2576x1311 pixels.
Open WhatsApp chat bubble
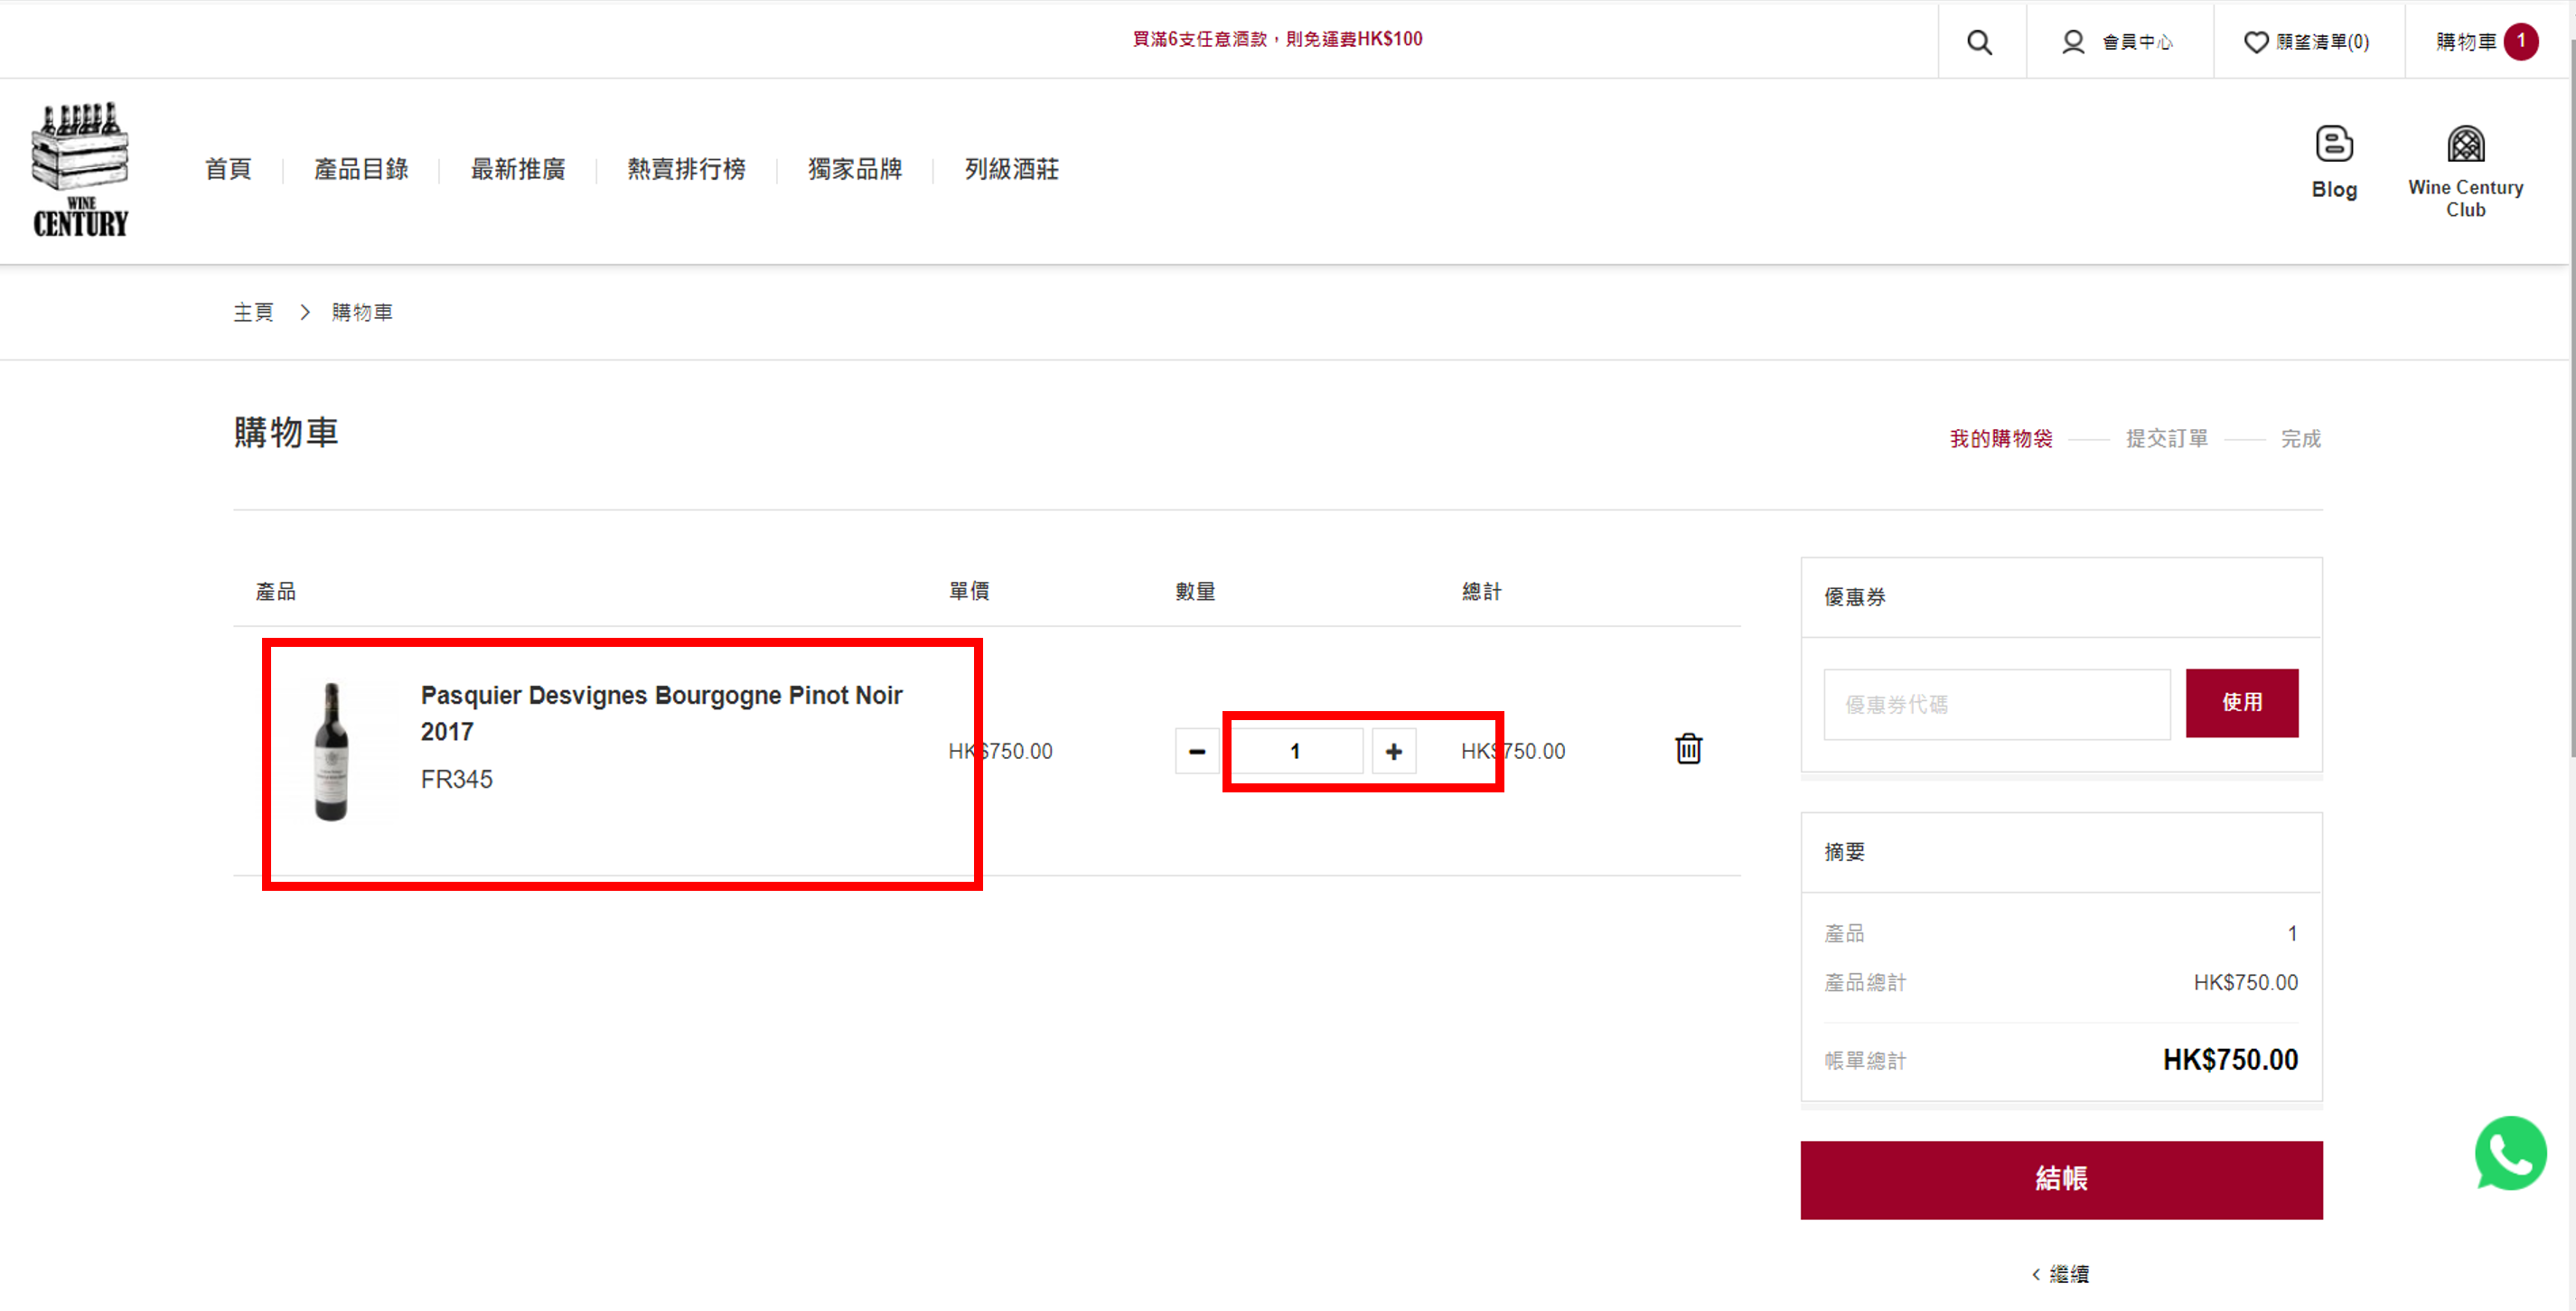(x=2510, y=1153)
